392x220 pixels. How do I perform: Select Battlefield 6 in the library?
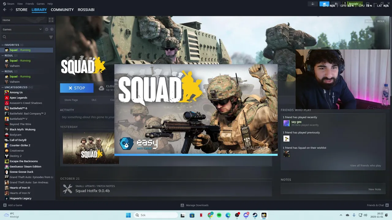coord(18,108)
